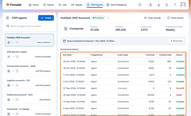Image resolution: width=191 pixels, height=116 pixels.
Task: Select the 18 Oct 2026 run row
Action: [x=123, y=68]
